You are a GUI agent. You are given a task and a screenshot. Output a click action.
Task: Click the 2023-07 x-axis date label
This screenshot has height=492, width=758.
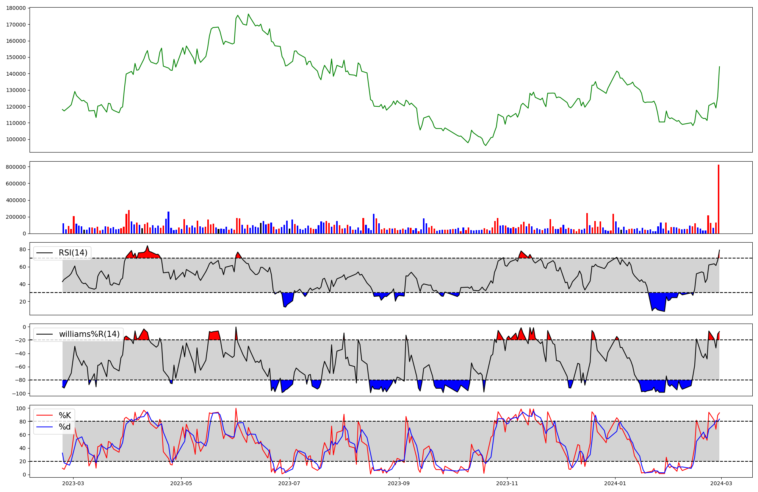[290, 483]
